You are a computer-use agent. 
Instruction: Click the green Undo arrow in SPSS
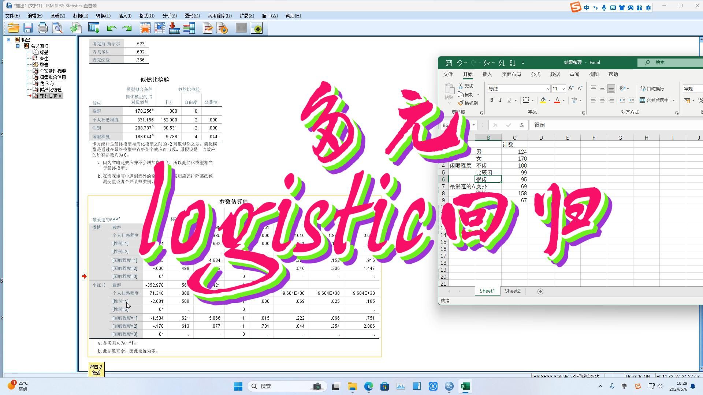point(112,28)
